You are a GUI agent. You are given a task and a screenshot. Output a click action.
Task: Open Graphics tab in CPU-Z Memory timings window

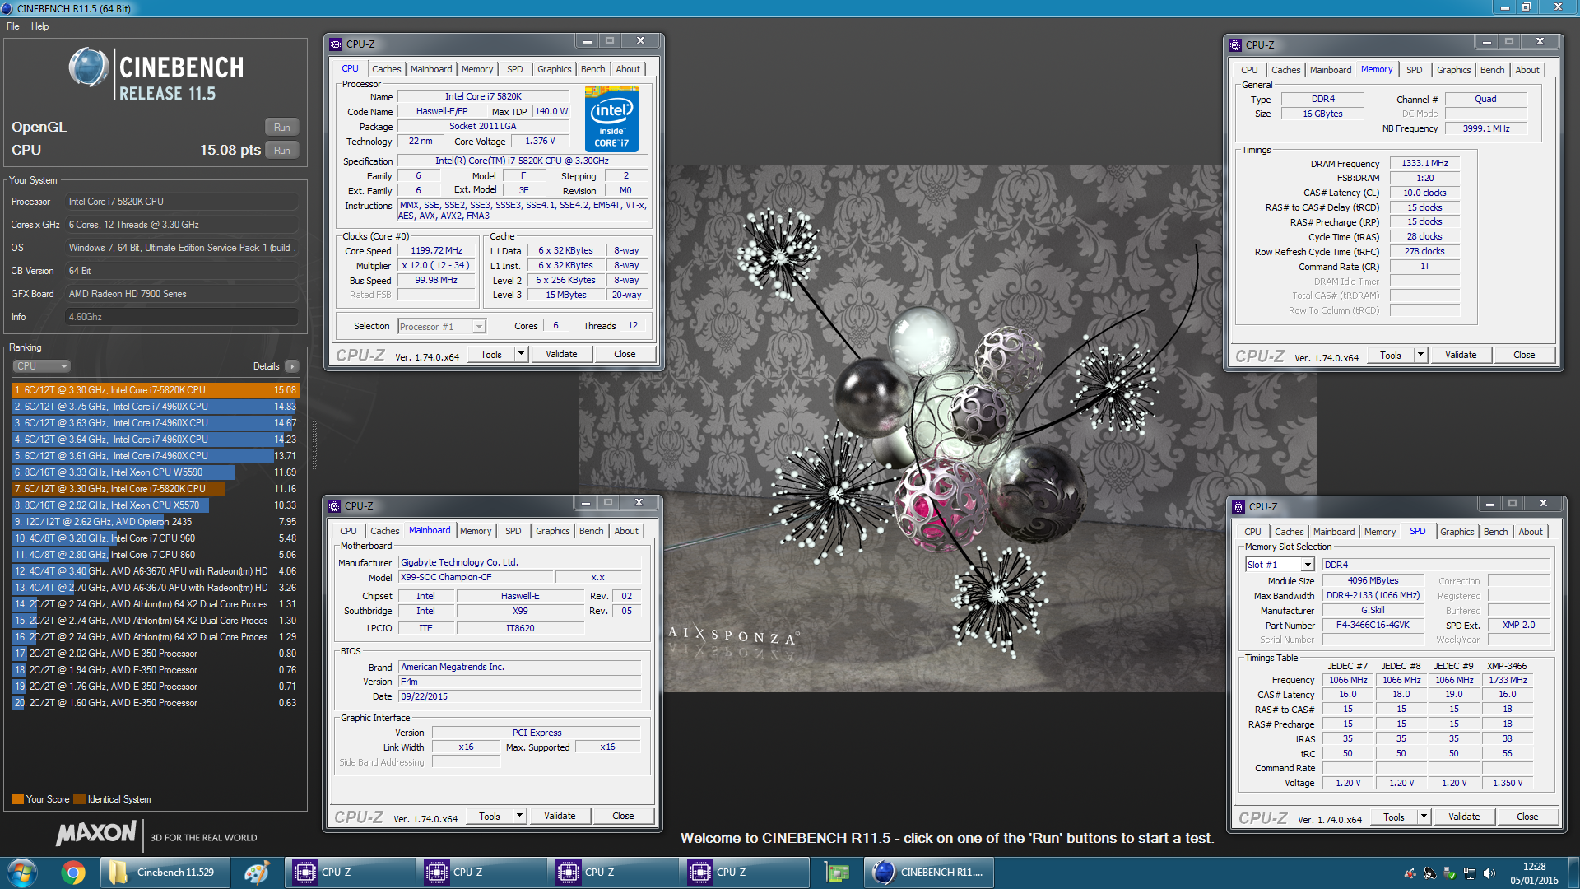tap(1453, 70)
